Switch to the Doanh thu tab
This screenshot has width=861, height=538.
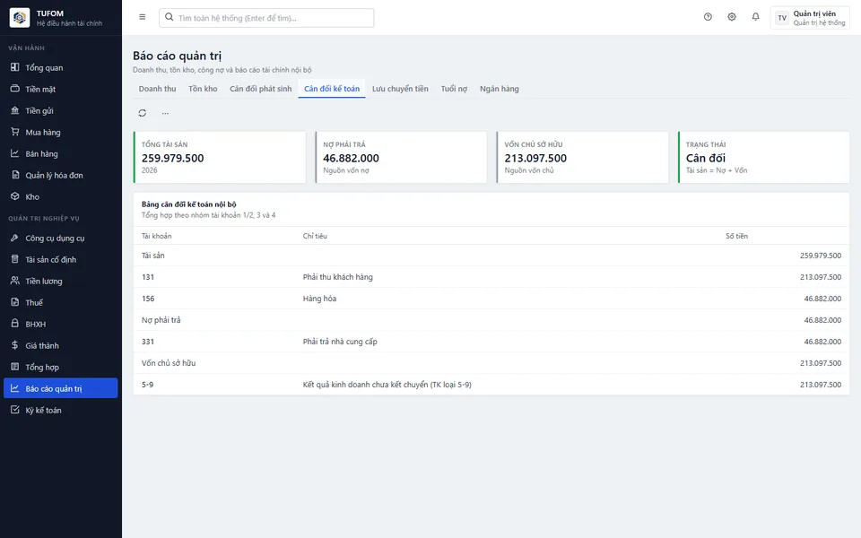pos(157,89)
